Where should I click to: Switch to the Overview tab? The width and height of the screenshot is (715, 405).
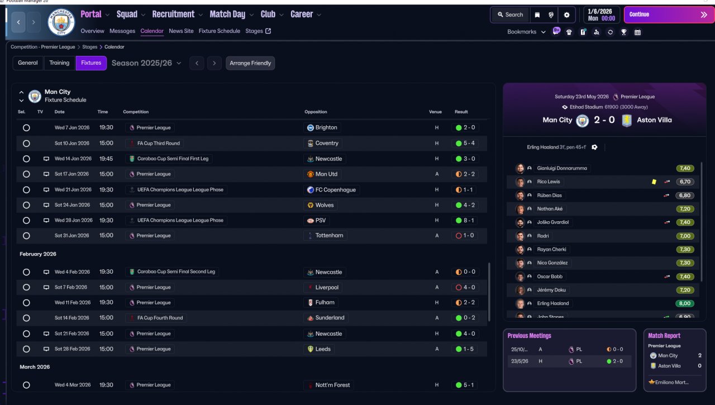pyautogui.click(x=92, y=31)
